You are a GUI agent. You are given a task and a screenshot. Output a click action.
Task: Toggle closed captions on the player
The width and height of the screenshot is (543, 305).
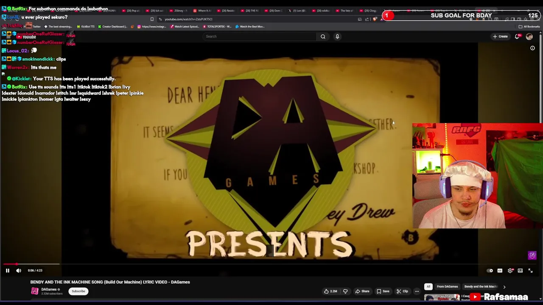tap(500, 271)
